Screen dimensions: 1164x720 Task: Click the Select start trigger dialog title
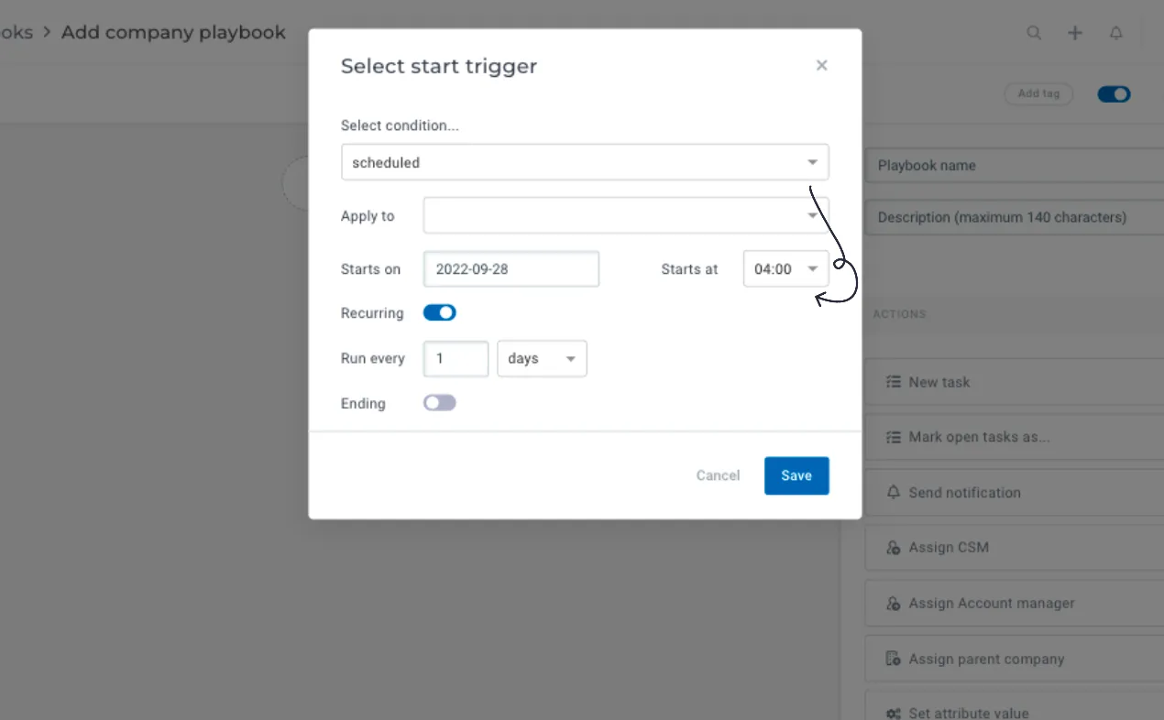click(x=439, y=66)
